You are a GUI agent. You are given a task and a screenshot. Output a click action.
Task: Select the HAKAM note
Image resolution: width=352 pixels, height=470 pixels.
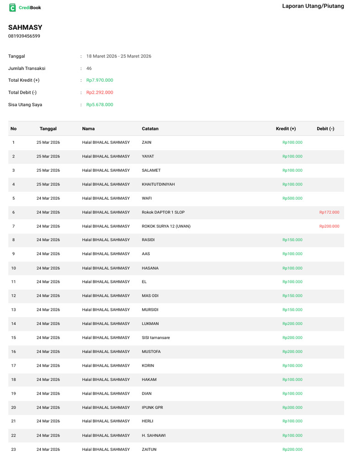pyautogui.click(x=149, y=380)
